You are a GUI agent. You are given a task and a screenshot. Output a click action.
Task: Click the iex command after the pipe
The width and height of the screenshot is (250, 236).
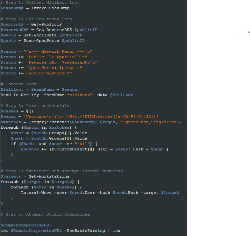click(117, 231)
